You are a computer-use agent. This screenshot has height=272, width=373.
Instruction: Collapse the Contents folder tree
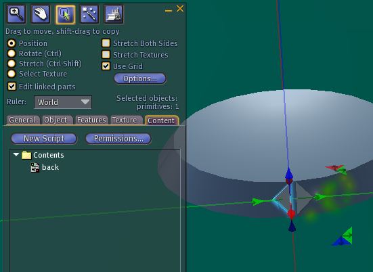coord(16,154)
